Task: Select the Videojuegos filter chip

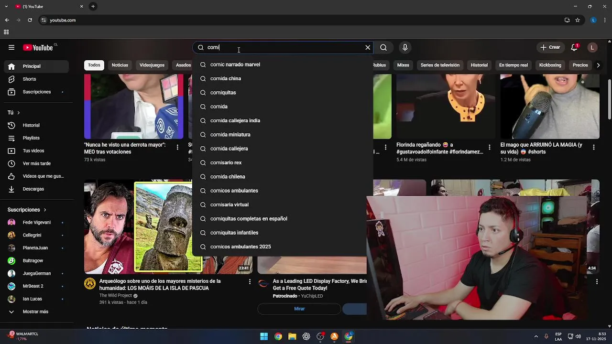Action: click(152, 65)
